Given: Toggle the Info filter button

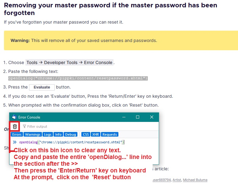Looking at the screenshot, I should pyautogui.click(x=58, y=134).
